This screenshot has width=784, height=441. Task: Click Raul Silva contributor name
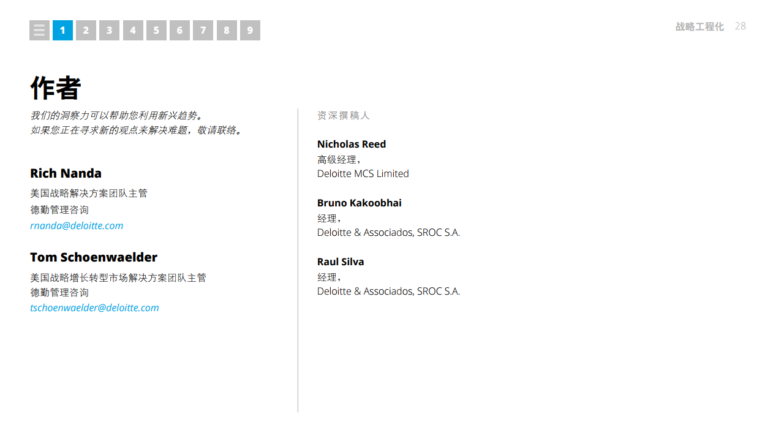coord(341,262)
